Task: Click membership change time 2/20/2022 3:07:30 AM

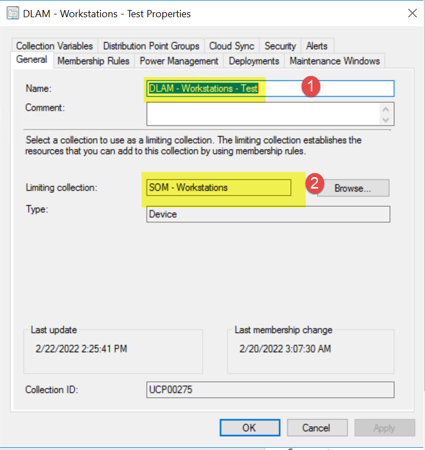Action: point(285,348)
